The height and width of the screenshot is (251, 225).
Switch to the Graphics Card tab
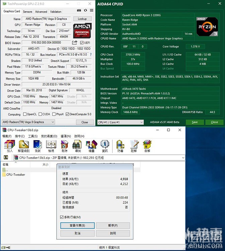click(12, 11)
